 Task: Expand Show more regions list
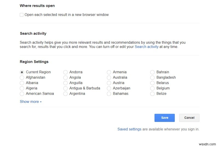coord(30,102)
